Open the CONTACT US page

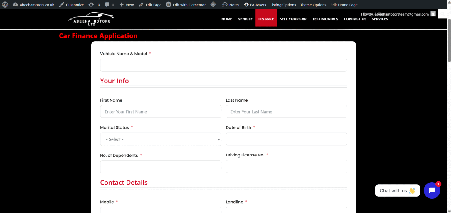point(355,19)
